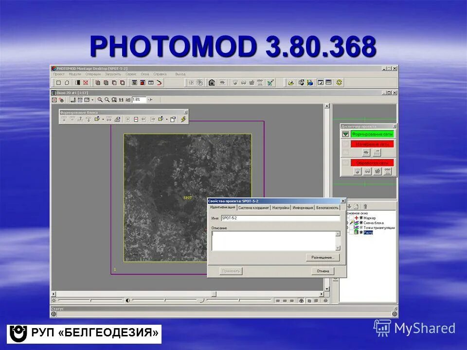Screen dimensions: 467x350
Task: Click the first icon in main toolbar
Action: coord(59,83)
